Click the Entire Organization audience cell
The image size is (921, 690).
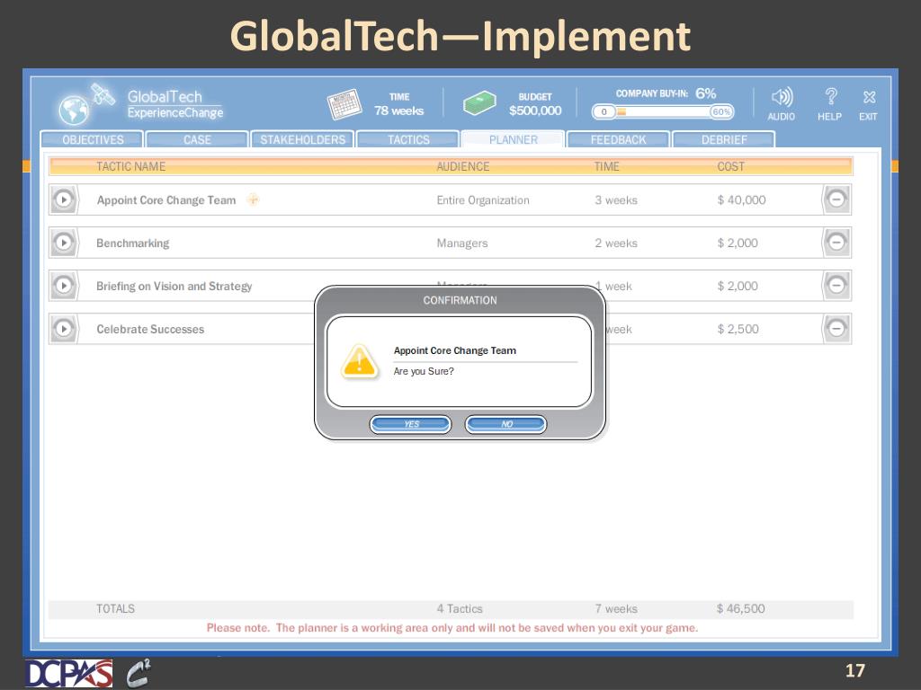tap(483, 200)
